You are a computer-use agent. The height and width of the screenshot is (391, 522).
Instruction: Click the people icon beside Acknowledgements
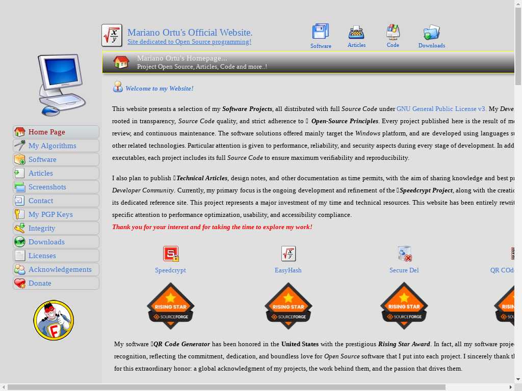pyautogui.click(x=20, y=269)
